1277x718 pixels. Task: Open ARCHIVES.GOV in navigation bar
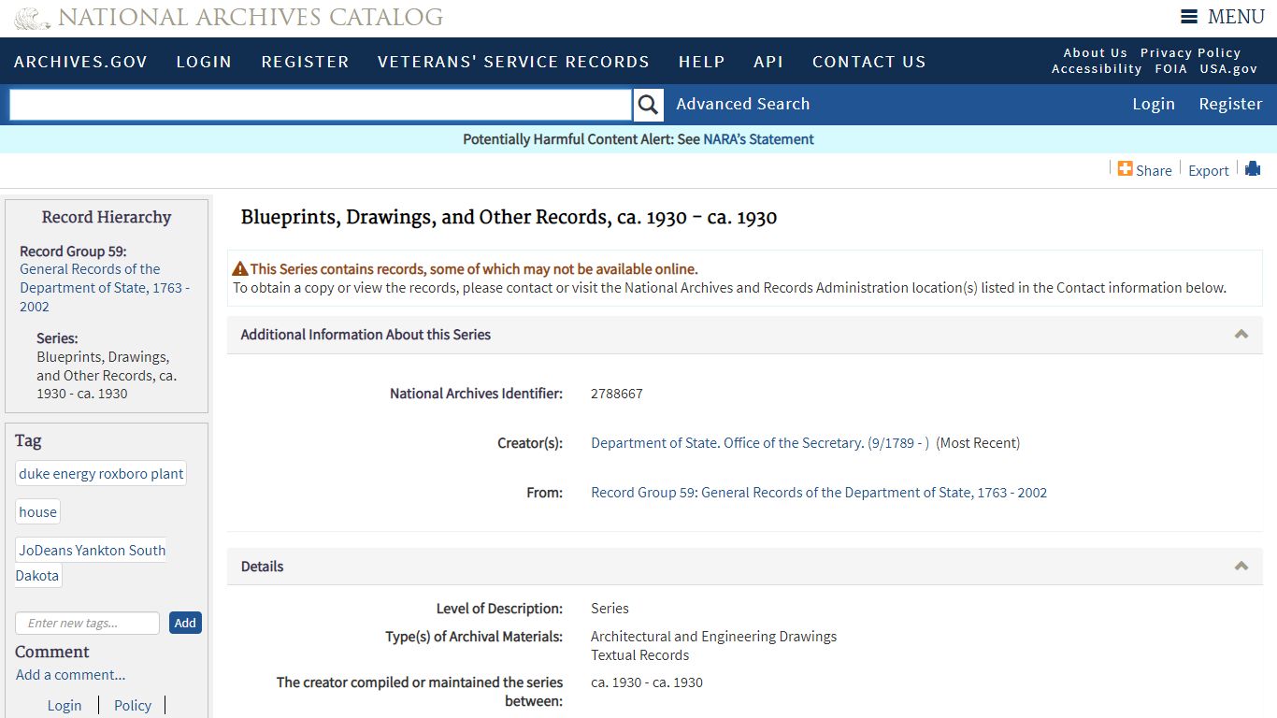[x=80, y=62]
